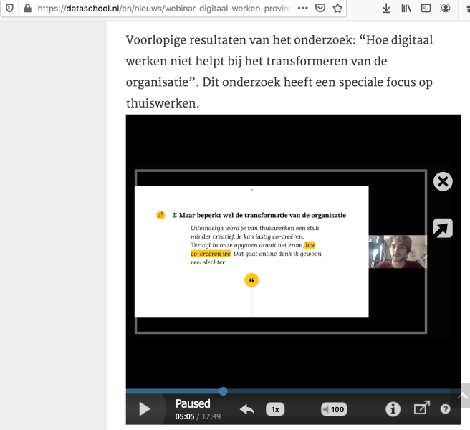
Task: Click the video seek bar handle
Action: point(224,391)
